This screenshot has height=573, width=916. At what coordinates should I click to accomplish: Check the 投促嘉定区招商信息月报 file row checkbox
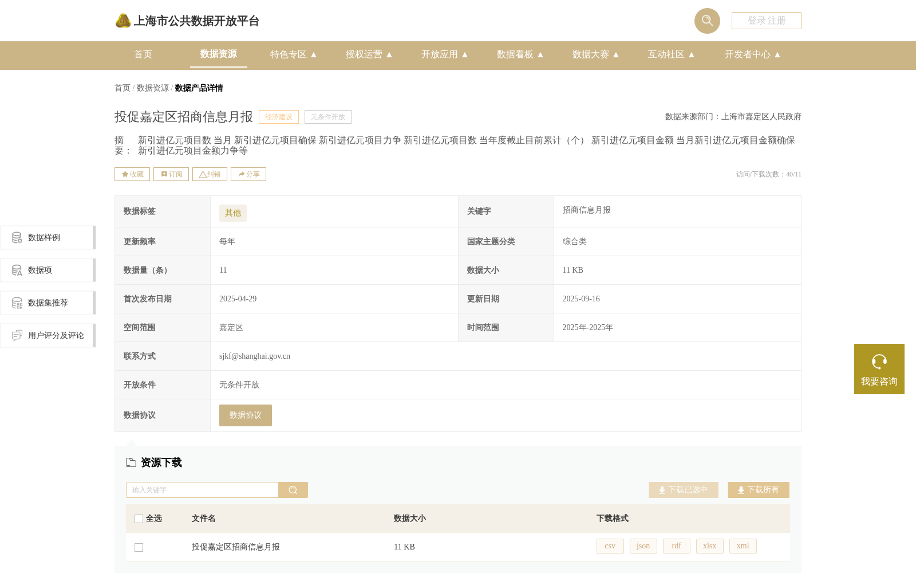(x=139, y=547)
